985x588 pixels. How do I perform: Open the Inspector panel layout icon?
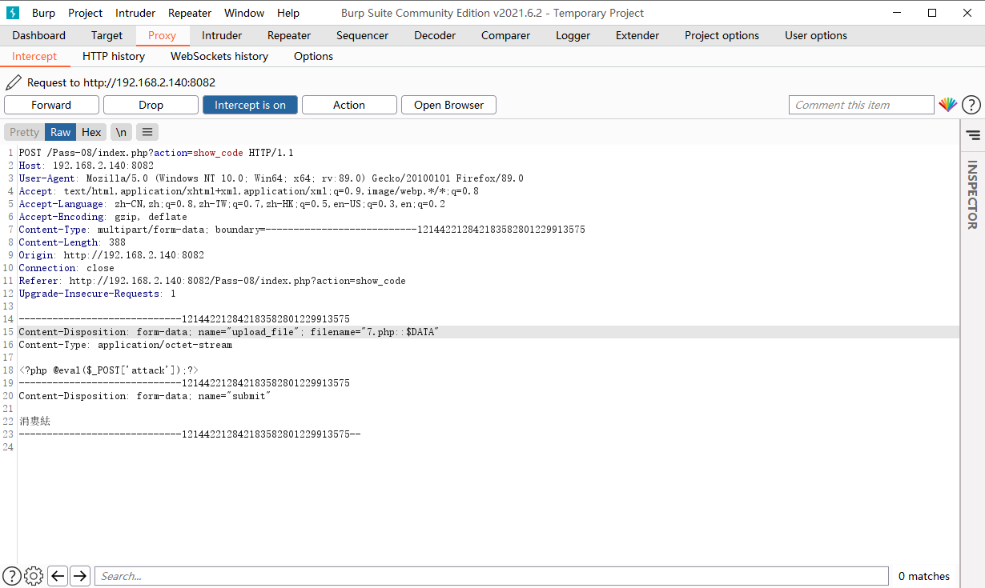pyautogui.click(x=973, y=135)
